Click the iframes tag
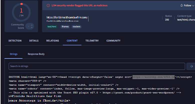Viewport: 195px width, 104px height. click(65, 27)
